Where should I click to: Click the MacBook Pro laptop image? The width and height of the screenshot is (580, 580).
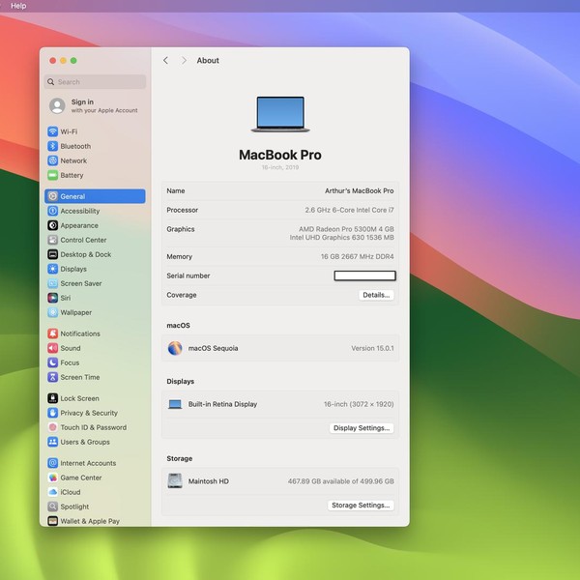point(280,114)
